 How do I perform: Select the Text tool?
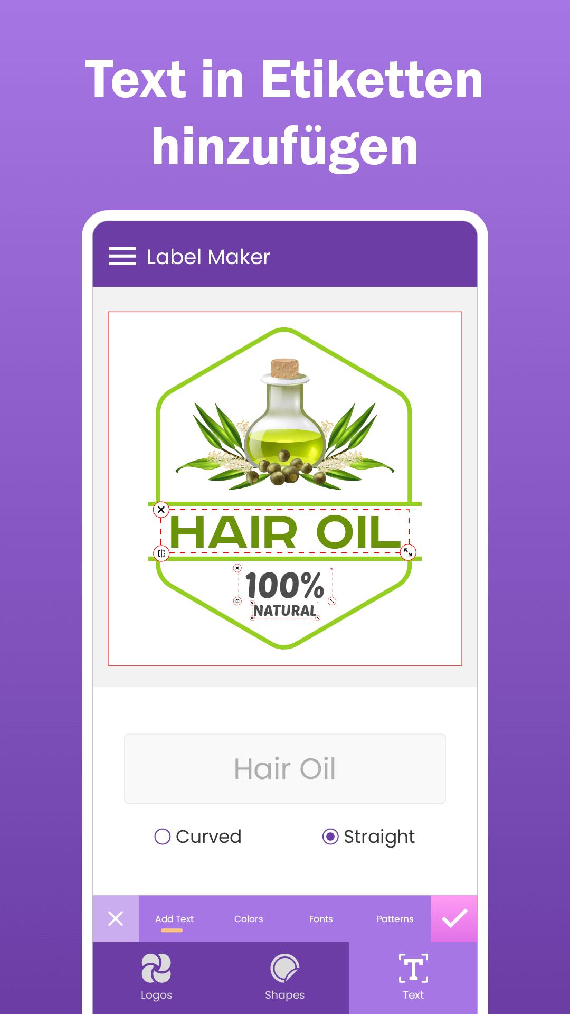tap(413, 978)
